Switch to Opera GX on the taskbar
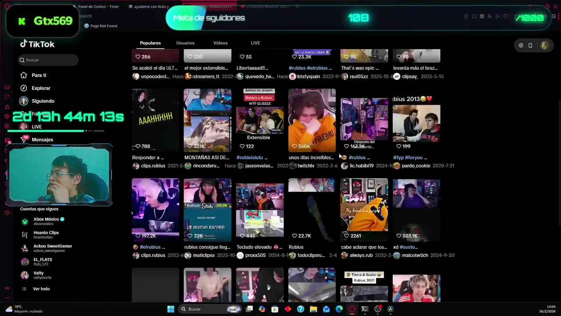 [352, 309]
